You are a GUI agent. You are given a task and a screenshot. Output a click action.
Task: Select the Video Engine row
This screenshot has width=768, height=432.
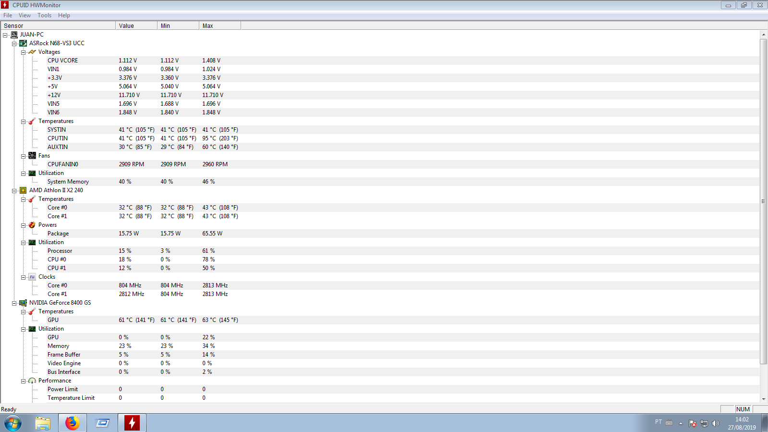(379, 363)
